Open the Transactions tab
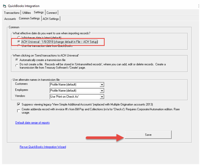 pos(12,13)
